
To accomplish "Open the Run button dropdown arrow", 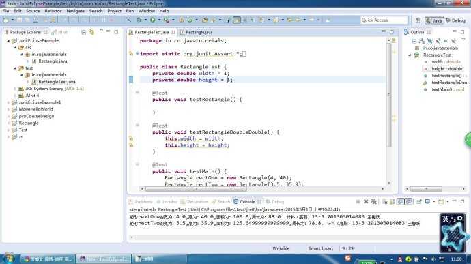I will point(159,20).
